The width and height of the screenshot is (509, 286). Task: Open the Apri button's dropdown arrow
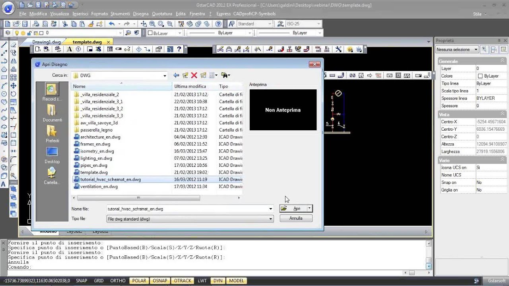pos(309,209)
